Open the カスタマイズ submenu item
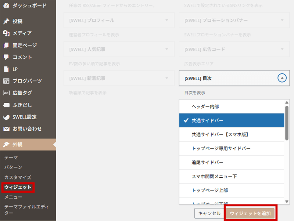 (x=18, y=177)
